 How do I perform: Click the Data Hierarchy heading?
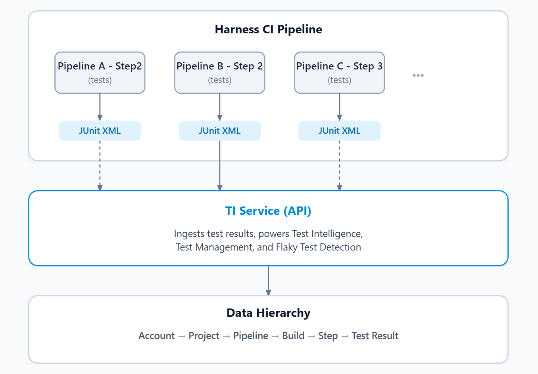(269, 313)
